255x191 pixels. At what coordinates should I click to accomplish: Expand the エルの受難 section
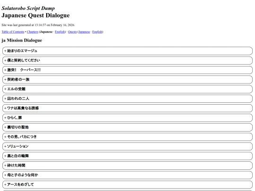[127, 89]
